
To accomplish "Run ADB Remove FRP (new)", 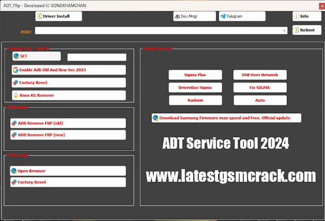I will click(x=68, y=135).
